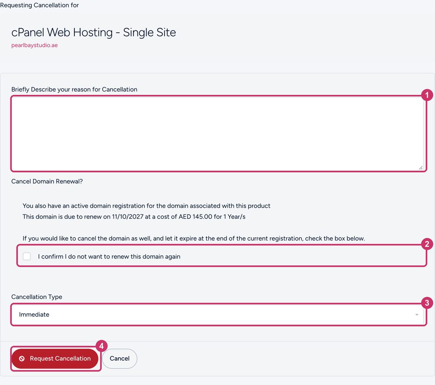The height and width of the screenshot is (385, 435).
Task: Click the 'Requesting Cancellation for' text
Action: coord(40,5)
